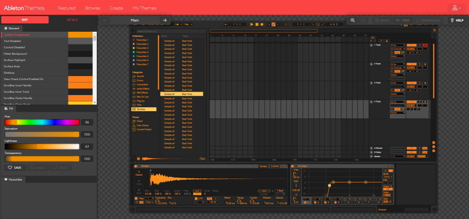Open the EQ Eight Stereo mode dropdown
The height and width of the screenshot is (219, 469).
click(x=388, y=177)
